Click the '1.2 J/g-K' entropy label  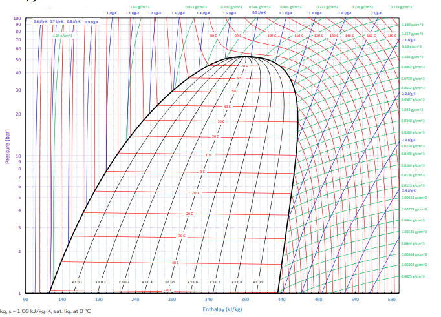(x=155, y=13)
